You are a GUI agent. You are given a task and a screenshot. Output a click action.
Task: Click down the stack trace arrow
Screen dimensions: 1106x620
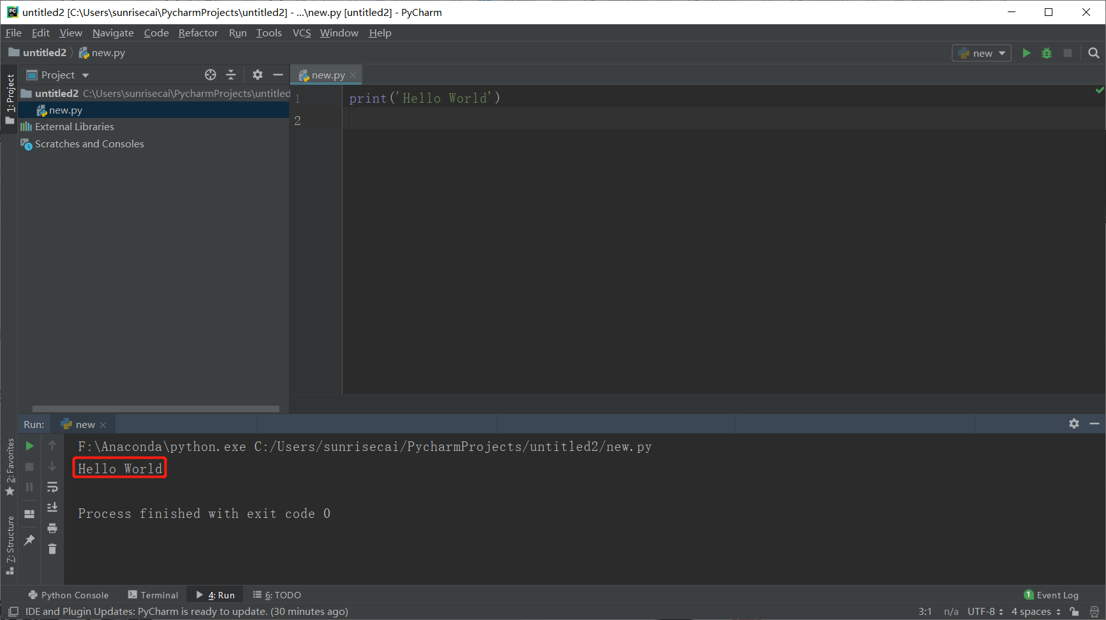[52, 467]
